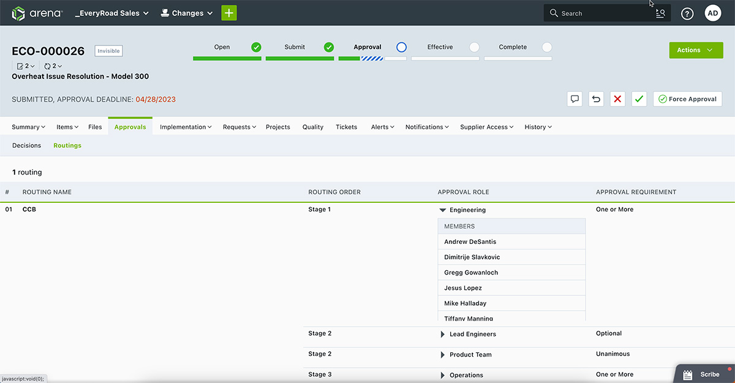Expand the Product Team role
The height and width of the screenshot is (383, 735).
443,355
